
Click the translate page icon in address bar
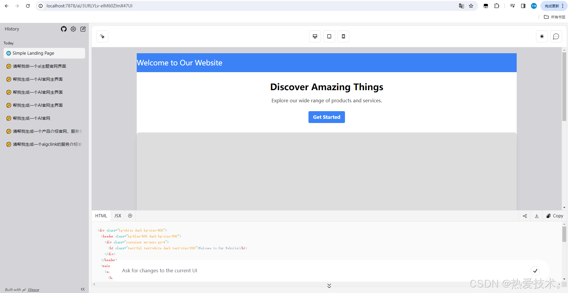tap(462, 6)
